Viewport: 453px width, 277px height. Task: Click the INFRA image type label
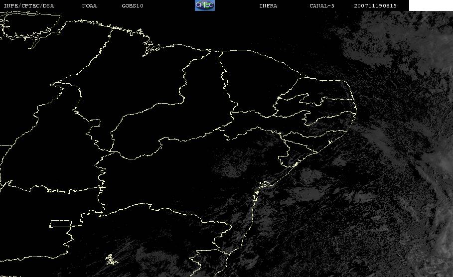[268, 6]
